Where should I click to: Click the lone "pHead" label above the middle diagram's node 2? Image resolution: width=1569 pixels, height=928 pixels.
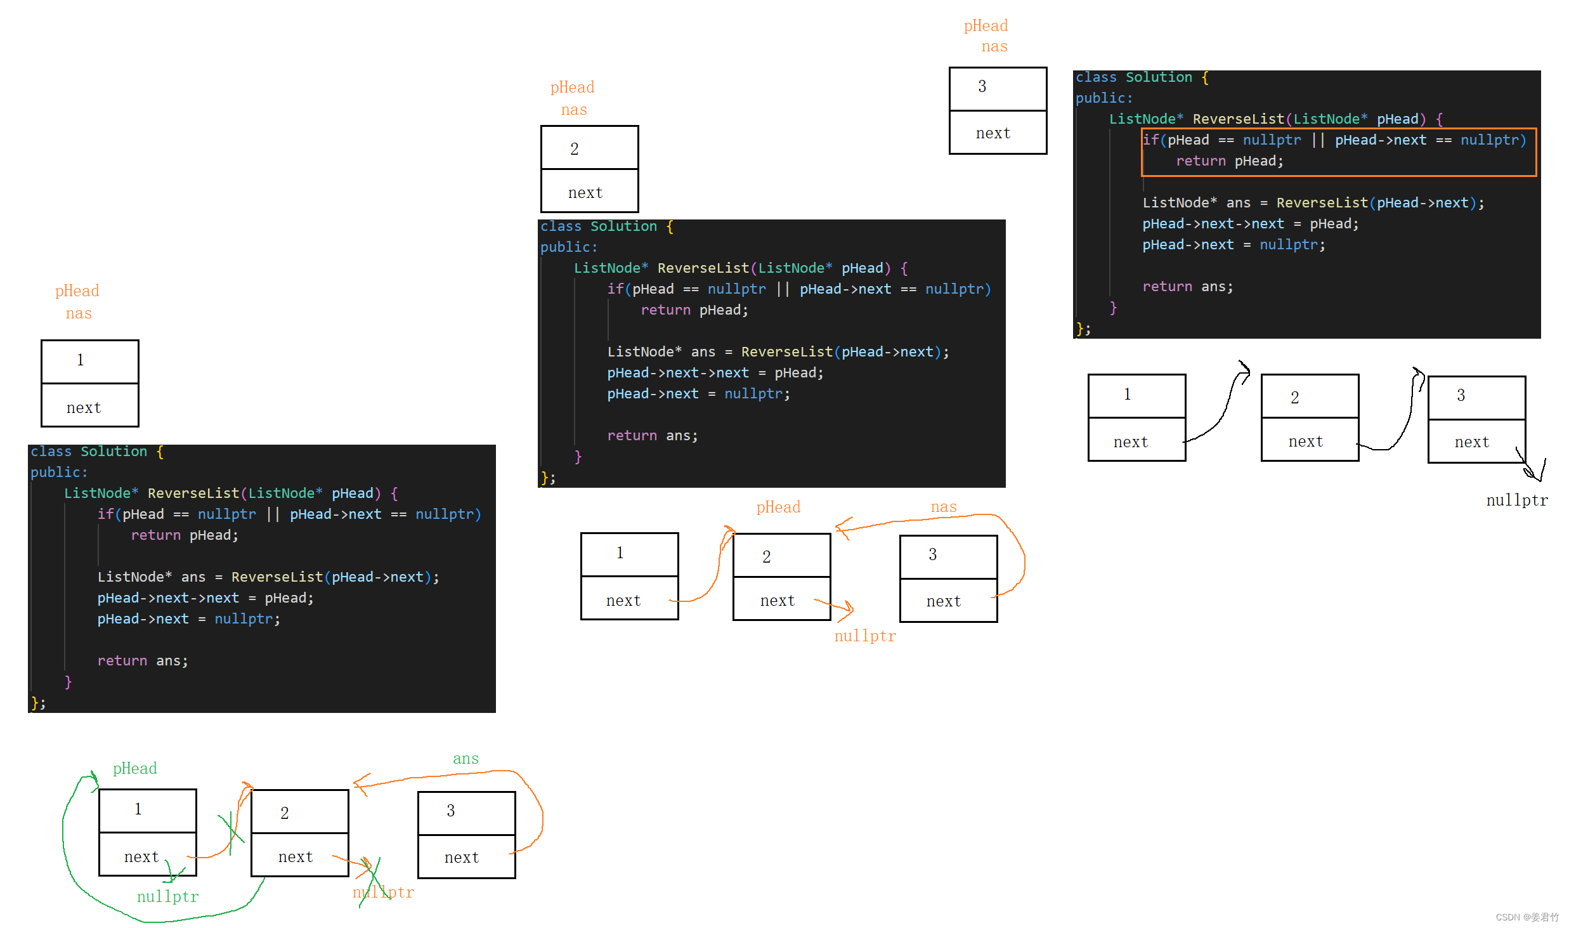[x=778, y=507]
